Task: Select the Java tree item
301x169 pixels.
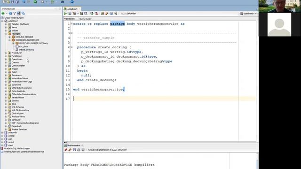Action: click(x=14, y=104)
